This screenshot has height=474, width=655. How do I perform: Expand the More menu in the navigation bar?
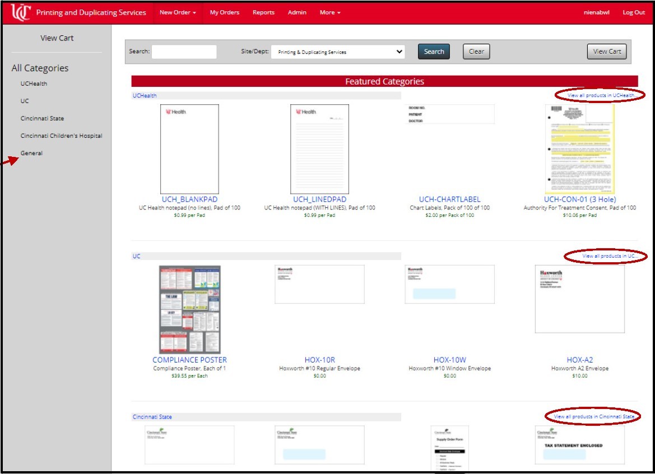[329, 12]
